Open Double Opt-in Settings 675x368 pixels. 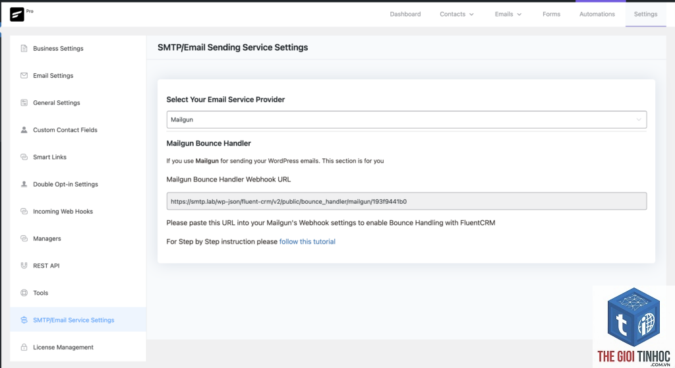coord(78,184)
